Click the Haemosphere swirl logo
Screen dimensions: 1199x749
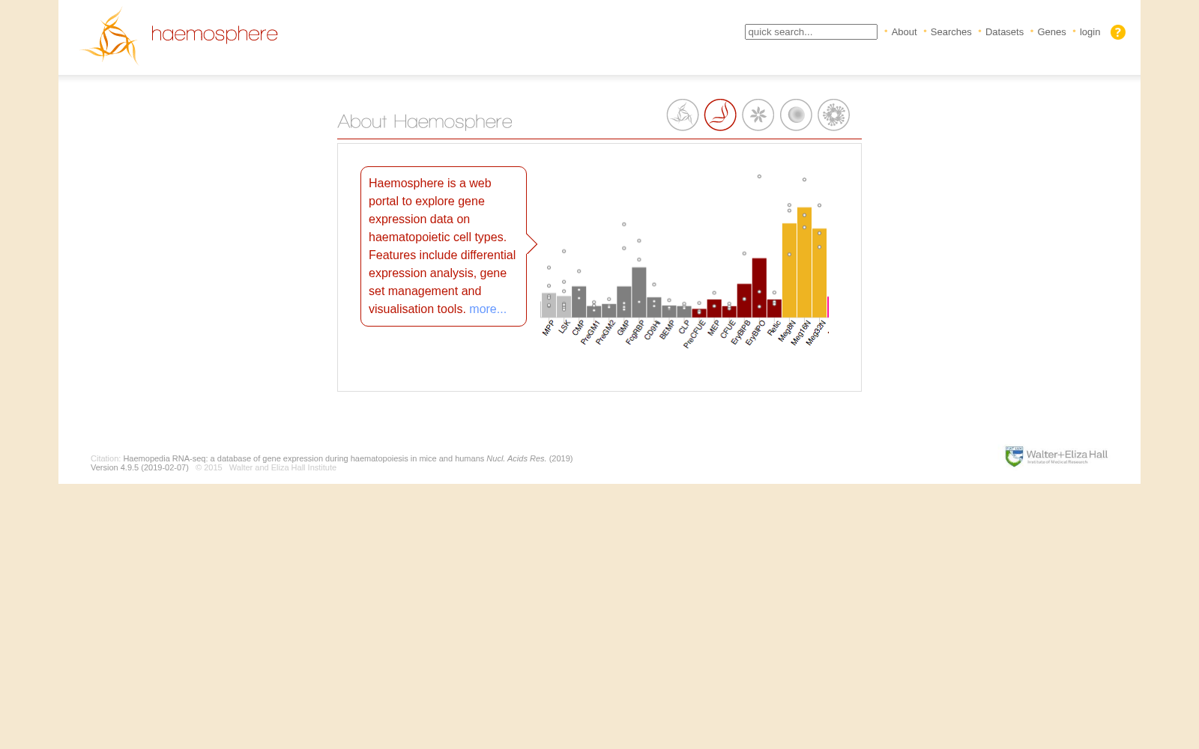[110, 36]
